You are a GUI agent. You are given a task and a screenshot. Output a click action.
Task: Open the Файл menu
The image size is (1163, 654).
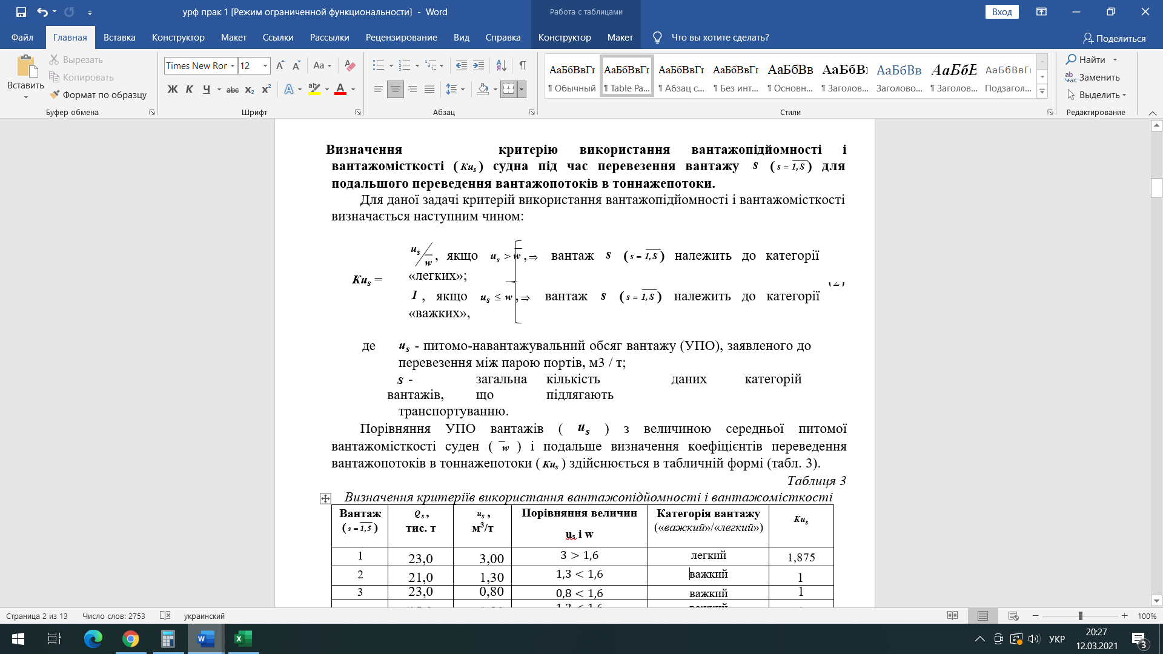pyautogui.click(x=22, y=38)
